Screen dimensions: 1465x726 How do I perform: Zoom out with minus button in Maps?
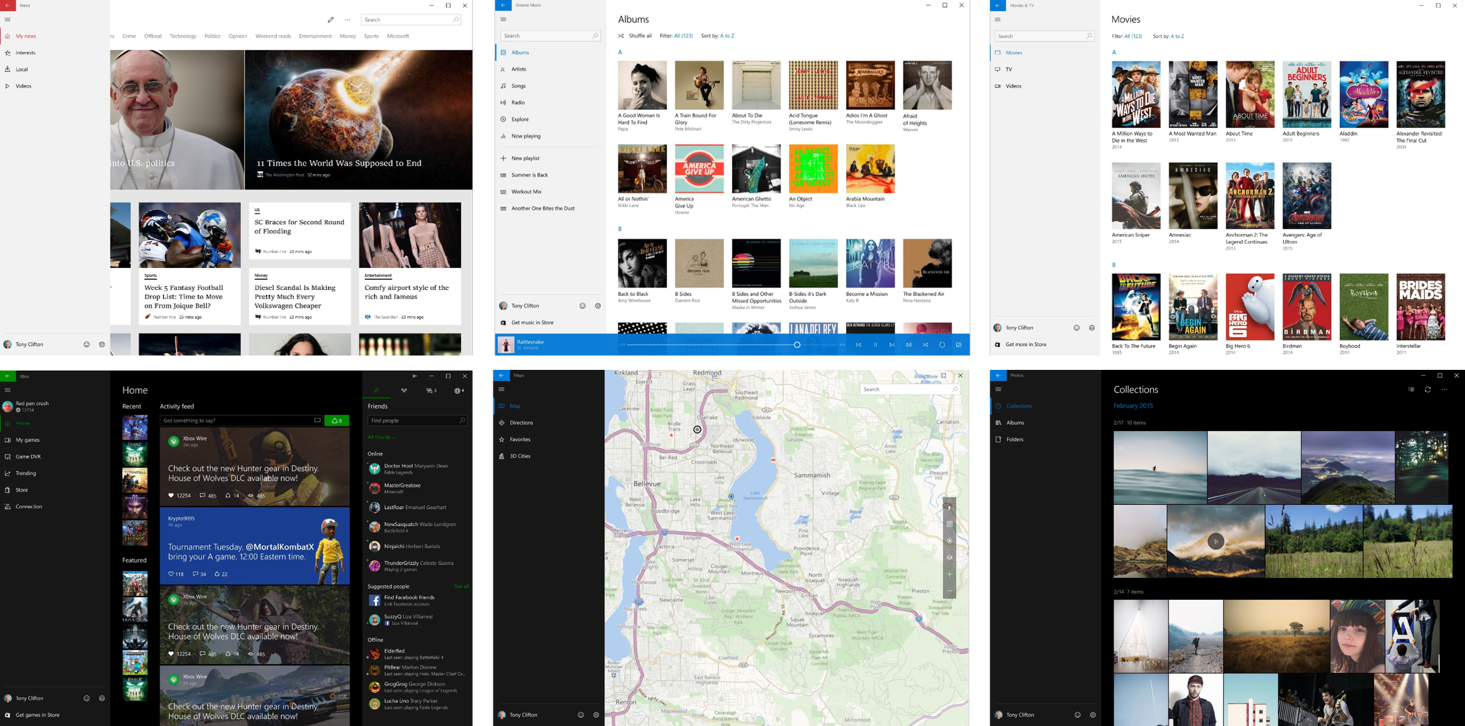(x=949, y=591)
